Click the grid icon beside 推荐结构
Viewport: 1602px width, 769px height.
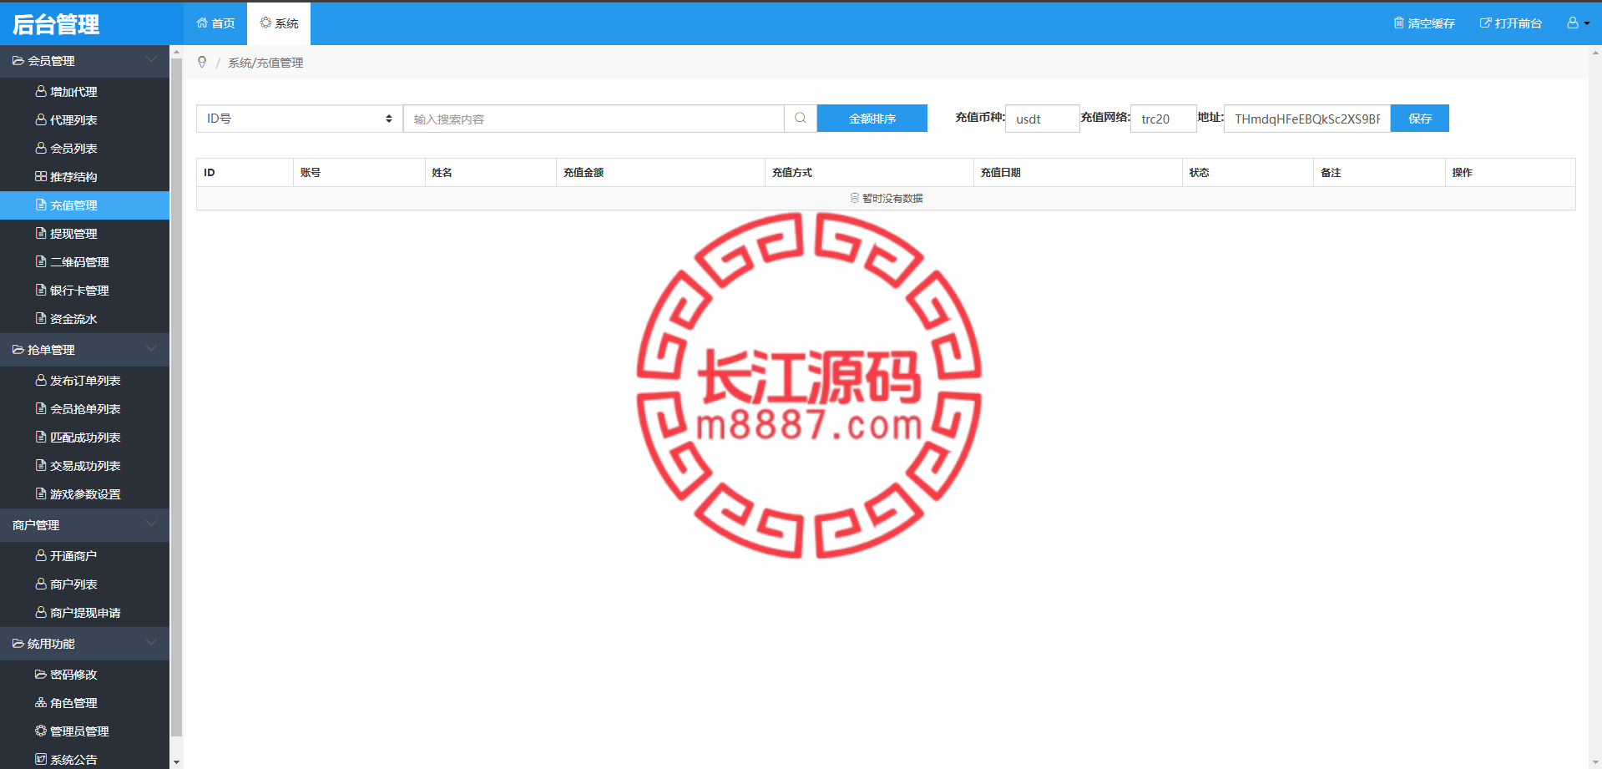(41, 176)
